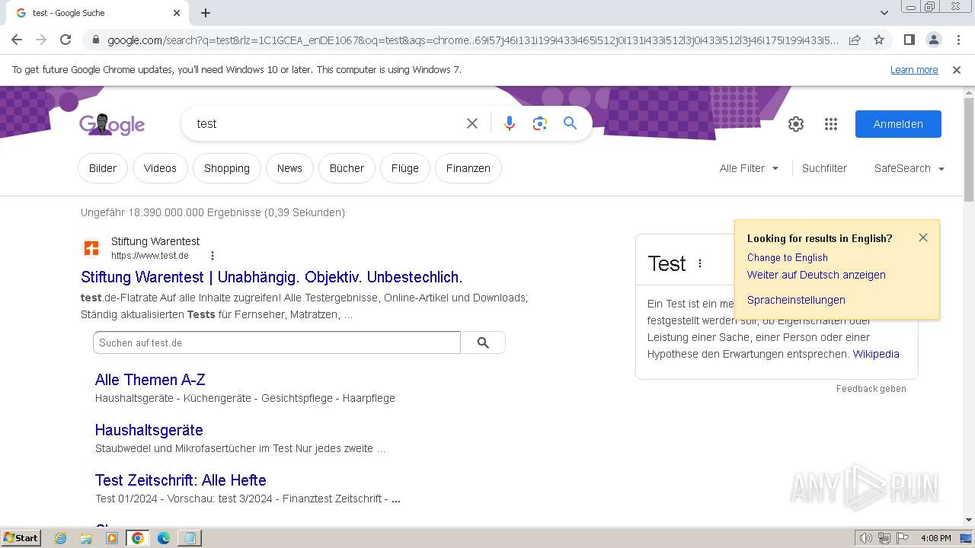Select the Bücher filter tab
The height and width of the screenshot is (548, 975).
(x=347, y=168)
